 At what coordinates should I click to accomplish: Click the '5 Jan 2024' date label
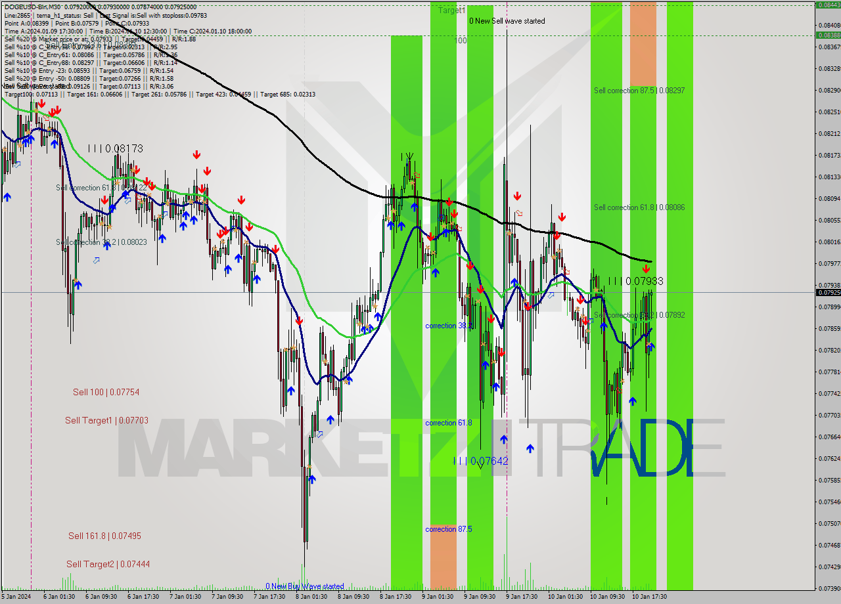pos(17,597)
